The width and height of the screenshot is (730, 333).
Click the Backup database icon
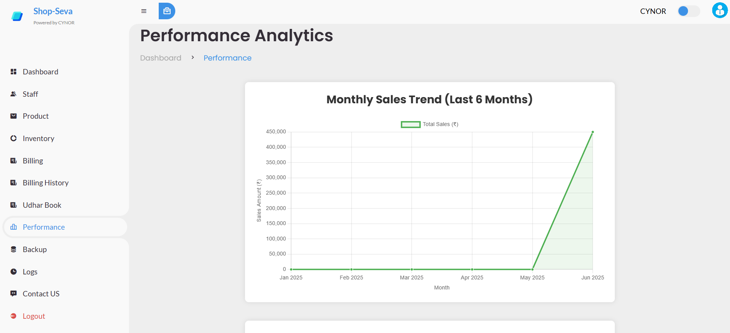13,249
